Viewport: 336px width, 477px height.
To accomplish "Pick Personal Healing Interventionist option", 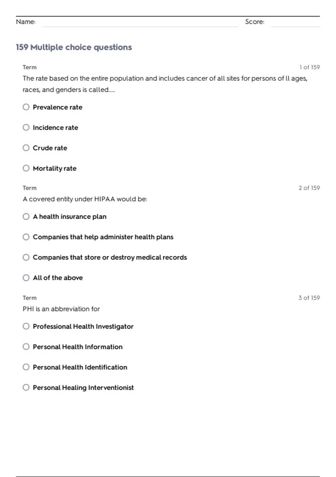I will tap(26, 387).
